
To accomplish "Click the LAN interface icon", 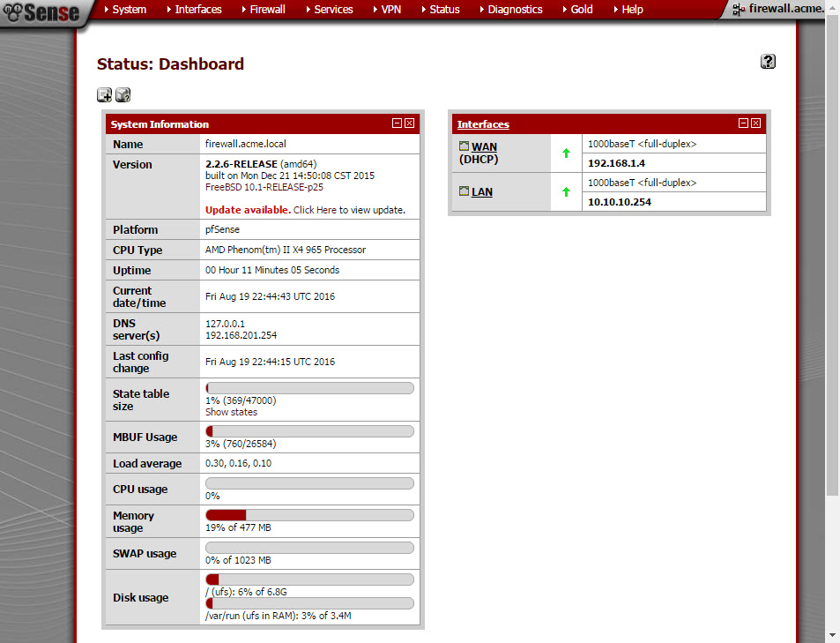I will click(464, 191).
